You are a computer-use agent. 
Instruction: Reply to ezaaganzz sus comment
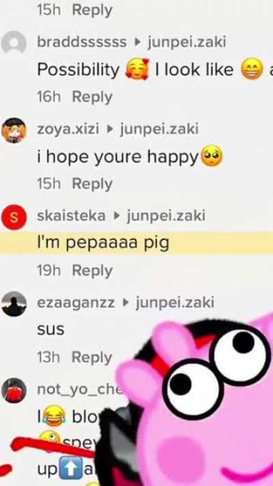coord(92,358)
